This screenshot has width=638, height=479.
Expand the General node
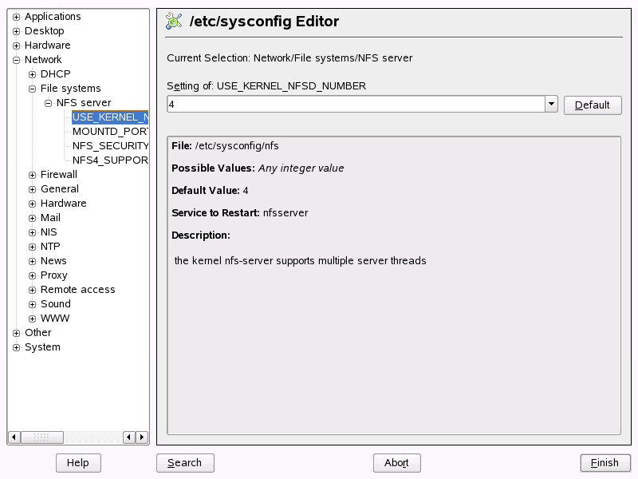[32, 189]
